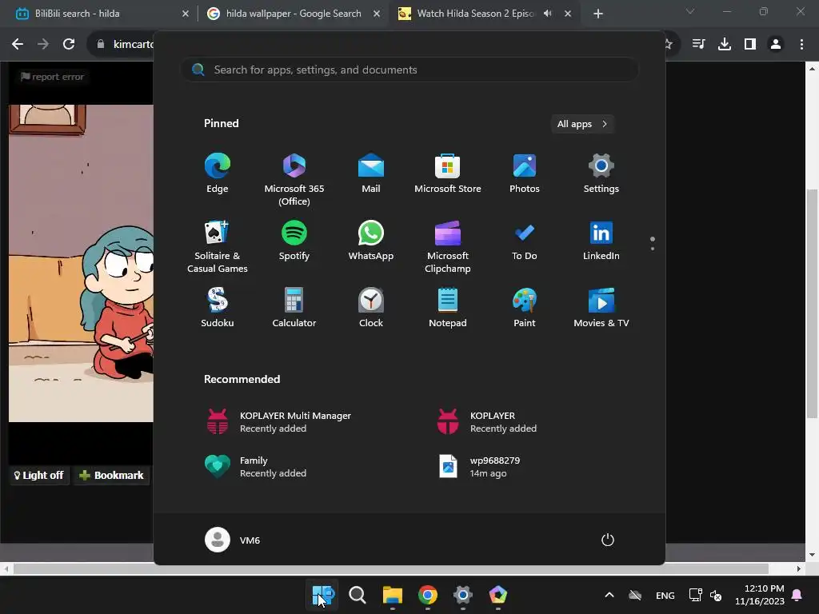Click the ENG language indicator
Image resolution: width=819 pixels, height=614 pixels.
665,595
